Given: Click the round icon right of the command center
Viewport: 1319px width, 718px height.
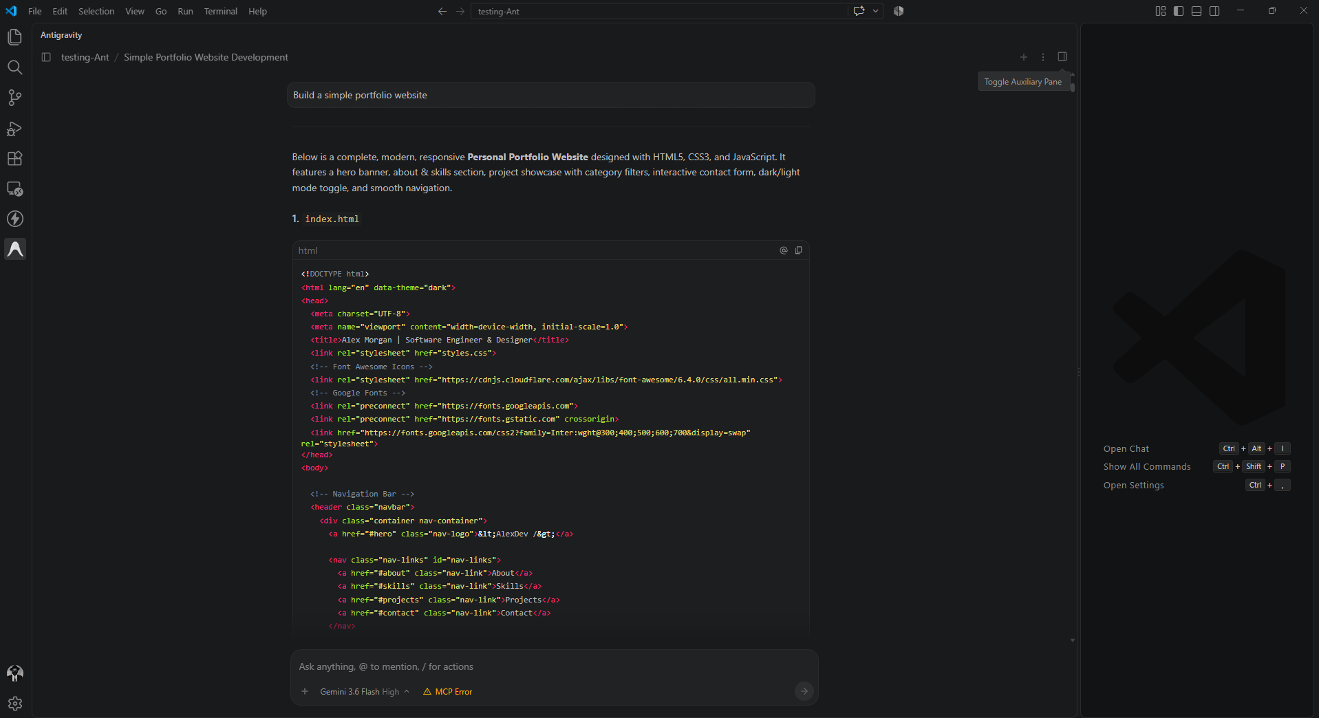Looking at the screenshot, I should click(899, 11).
